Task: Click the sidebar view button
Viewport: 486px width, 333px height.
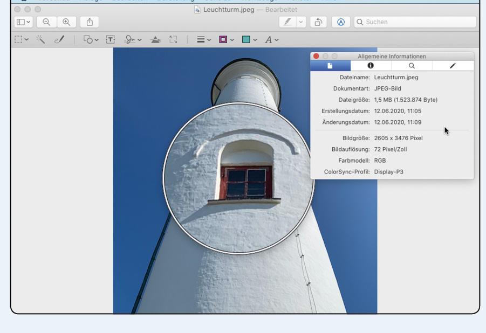Action: [x=20, y=22]
